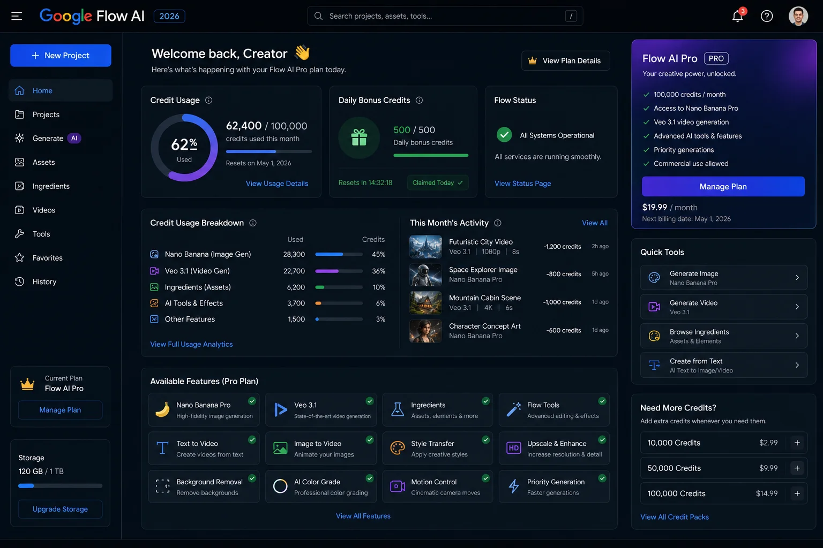The height and width of the screenshot is (548, 823).
Task: Add 10,000 Credits pack plus button
Action: (x=797, y=443)
